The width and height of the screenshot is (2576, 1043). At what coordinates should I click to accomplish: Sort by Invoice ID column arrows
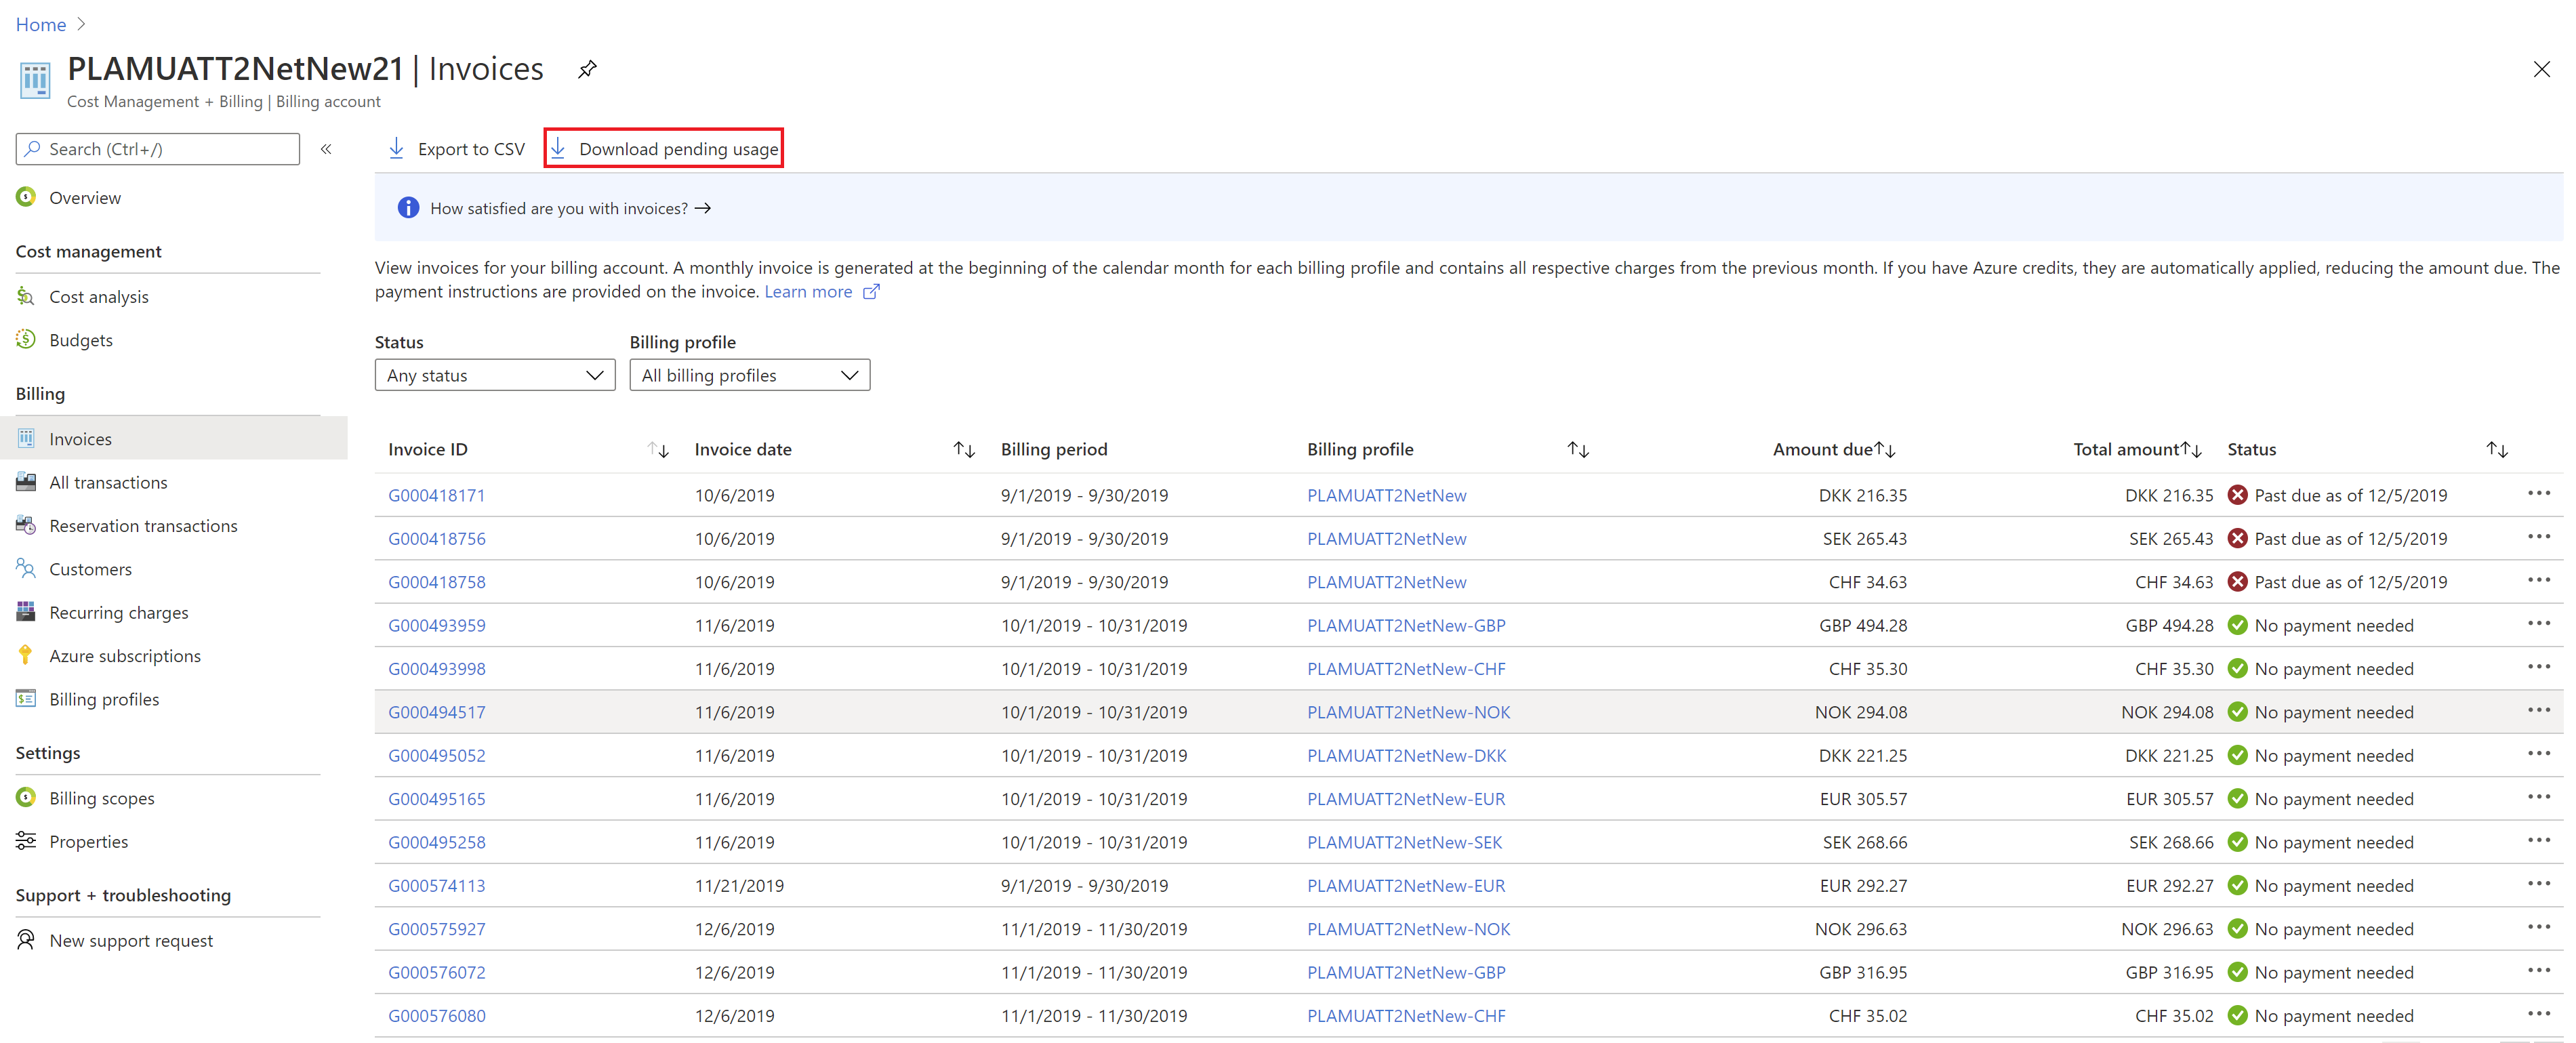pyautogui.click(x=658, y=450)
